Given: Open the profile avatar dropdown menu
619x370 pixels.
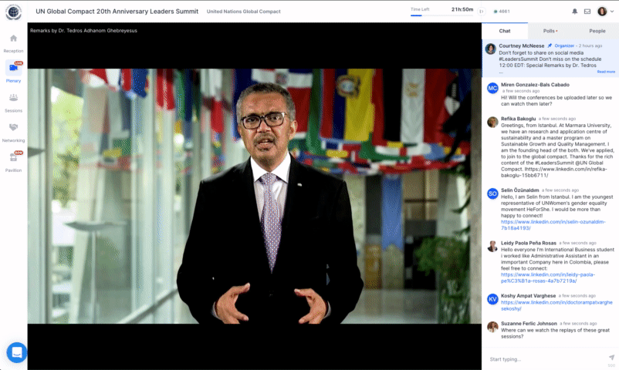Looking at the screenshot, I should tap(606, 12).
